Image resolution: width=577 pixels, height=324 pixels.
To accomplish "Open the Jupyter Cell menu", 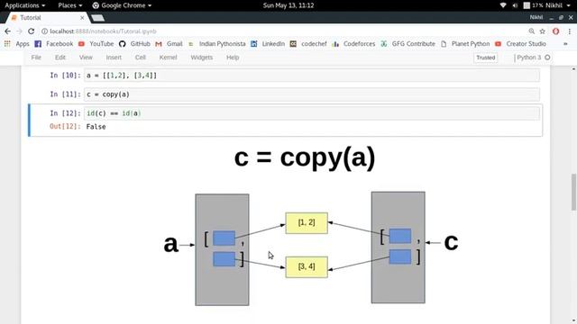I will tap(141, 58).
